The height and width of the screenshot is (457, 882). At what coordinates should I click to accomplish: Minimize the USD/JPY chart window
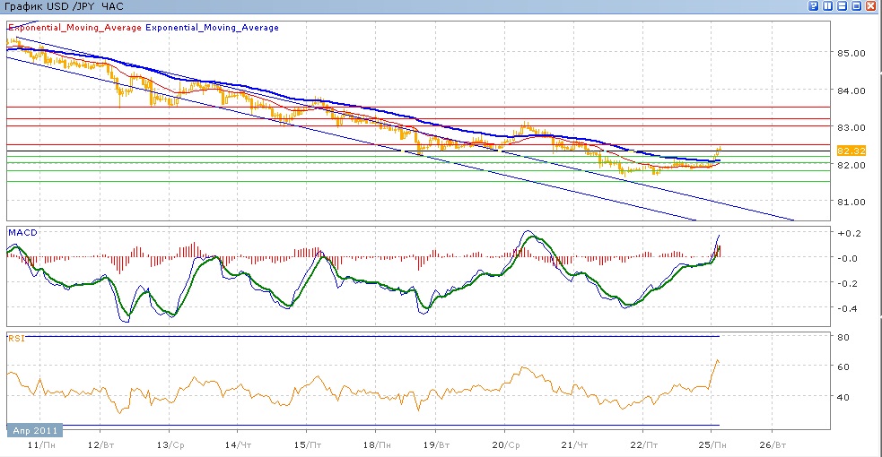(x=843, y=6)
